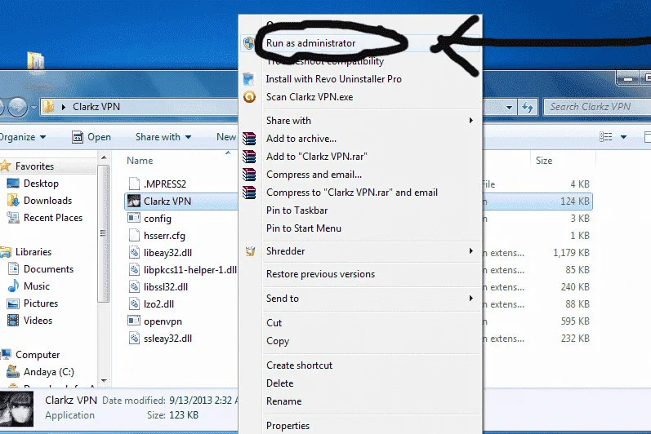
Task: Click the navigation pane scrollbar down arrow
Action: point(104,381)
